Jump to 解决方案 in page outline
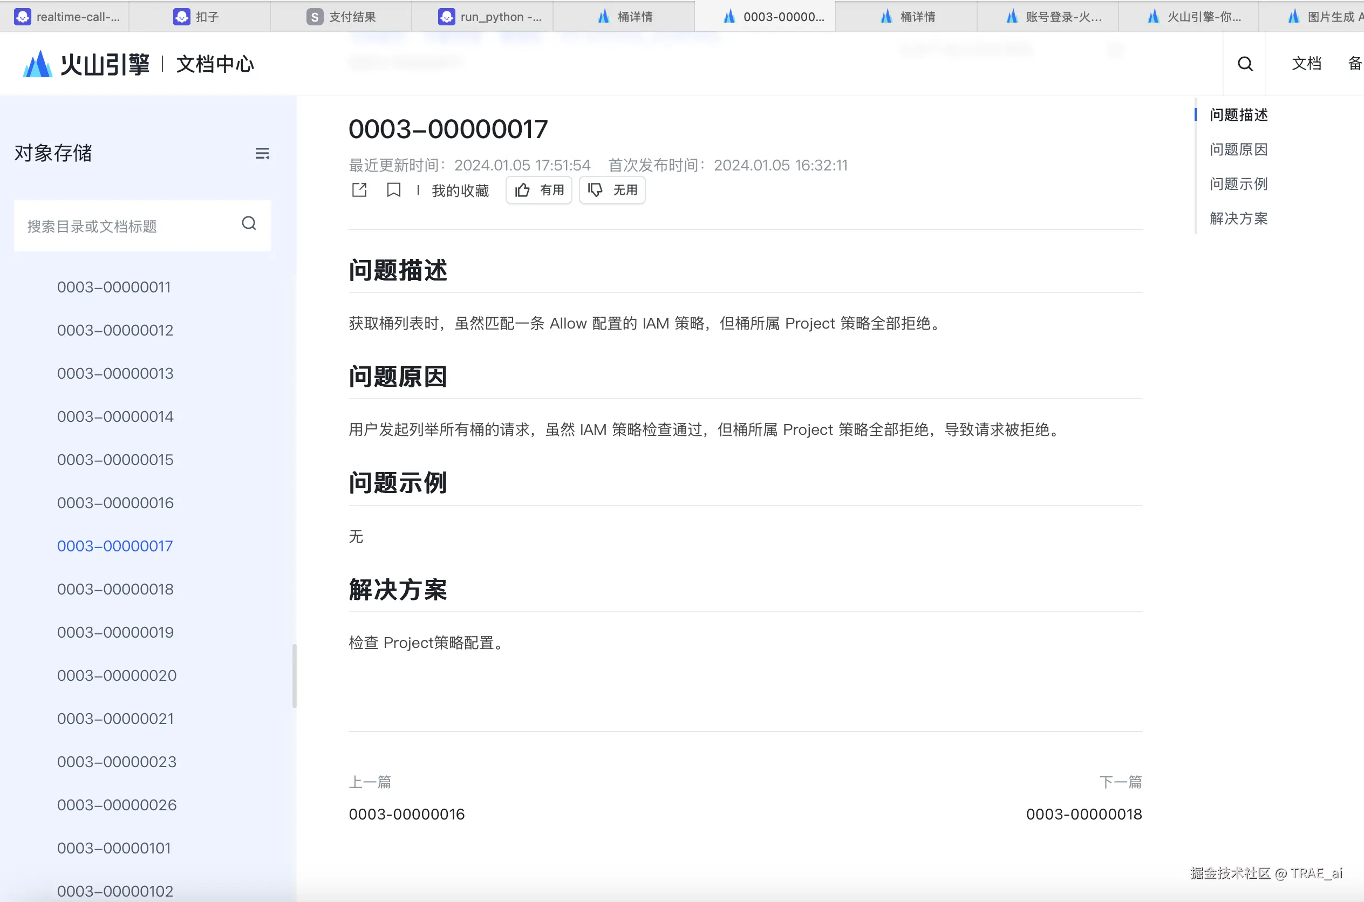The width and height of the screenshot is (1364, 902). [1239, 218]
